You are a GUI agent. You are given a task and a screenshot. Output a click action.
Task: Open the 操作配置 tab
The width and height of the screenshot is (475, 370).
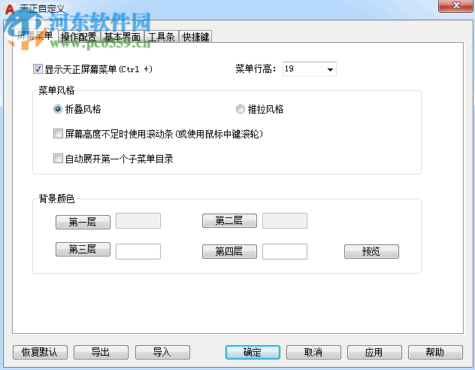pos(78,37)
